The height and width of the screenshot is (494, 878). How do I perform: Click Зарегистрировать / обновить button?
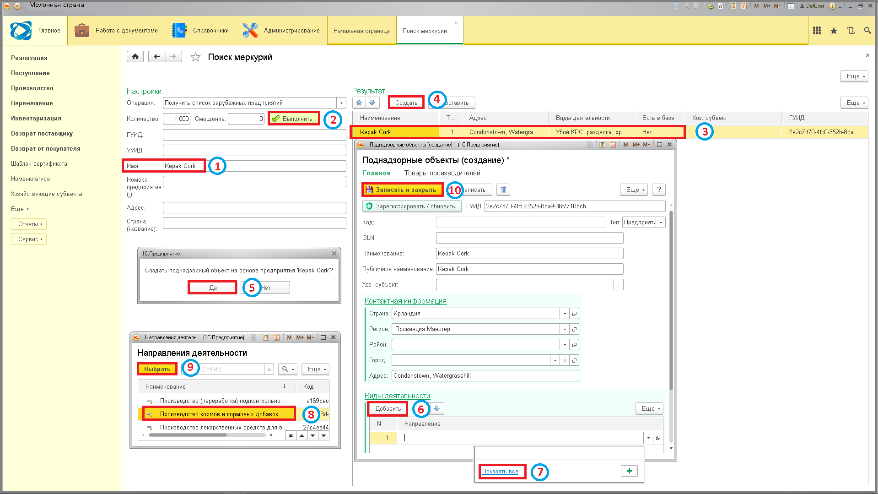click(412, 206)
